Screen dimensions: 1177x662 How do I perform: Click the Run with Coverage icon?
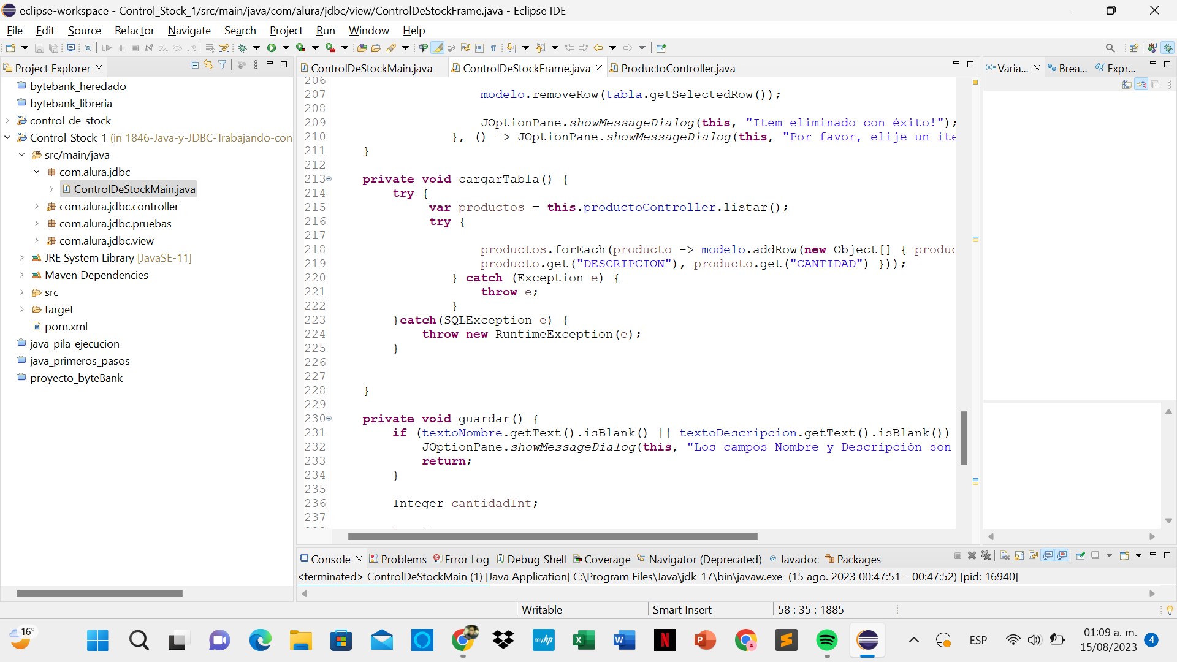(300, 48)
